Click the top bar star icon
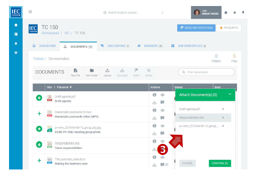 tap(234, 13)
